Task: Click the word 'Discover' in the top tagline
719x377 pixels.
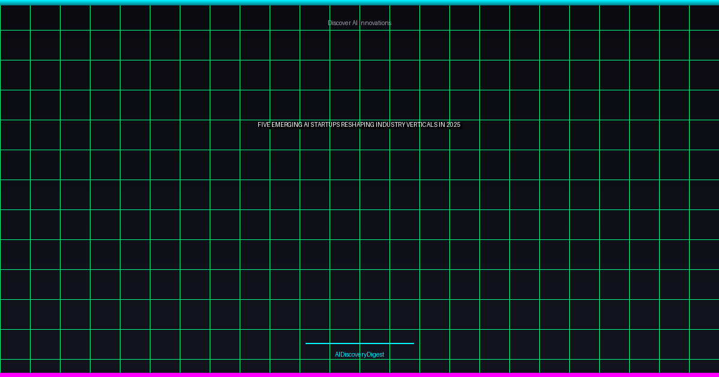Action: [339, 23]
